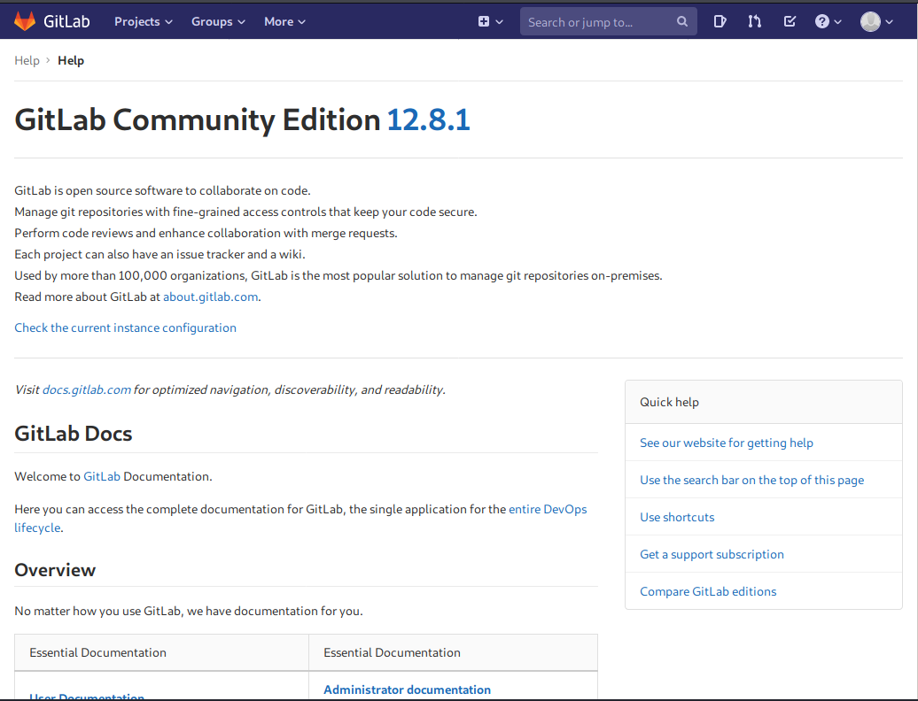Click the plus create-new icon
This screenshot has height=701, width=918.
(x=484, y=21)
